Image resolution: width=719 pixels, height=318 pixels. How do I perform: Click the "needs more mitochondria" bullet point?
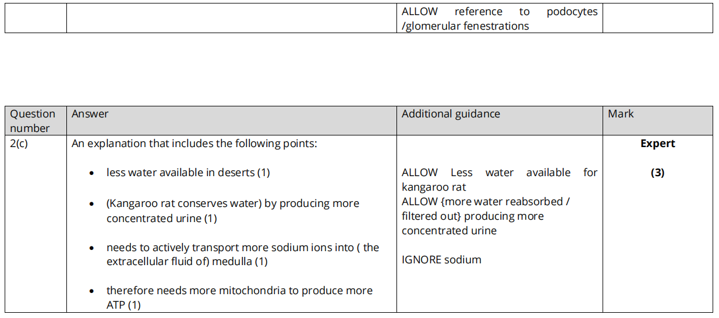pyautogui.click(x=239, y=297)
